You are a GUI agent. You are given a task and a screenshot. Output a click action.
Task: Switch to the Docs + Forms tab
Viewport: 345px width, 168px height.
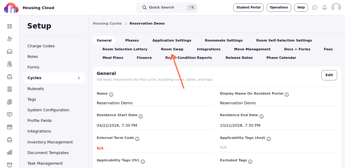pyautogui.click(x=297, y=49)
